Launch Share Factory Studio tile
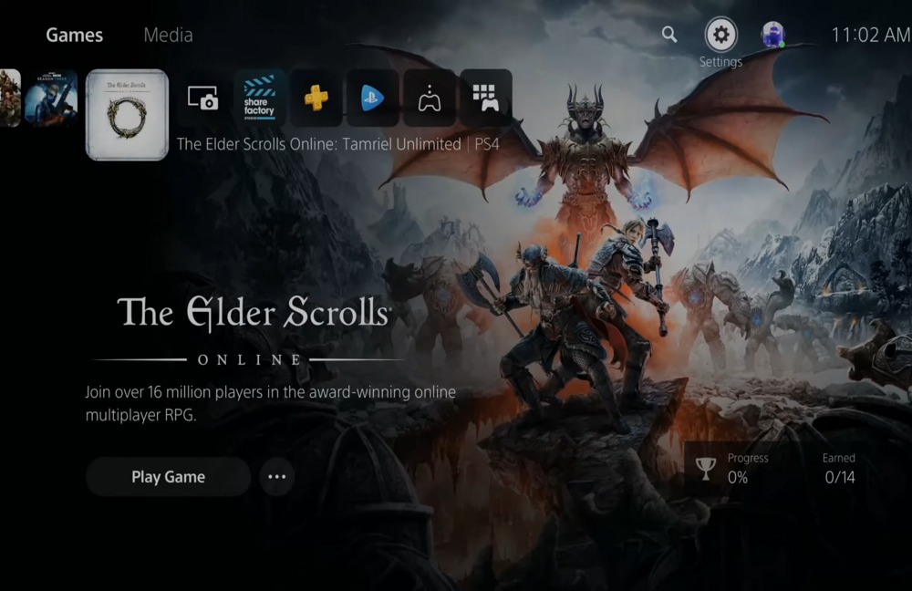 (259, 98)
